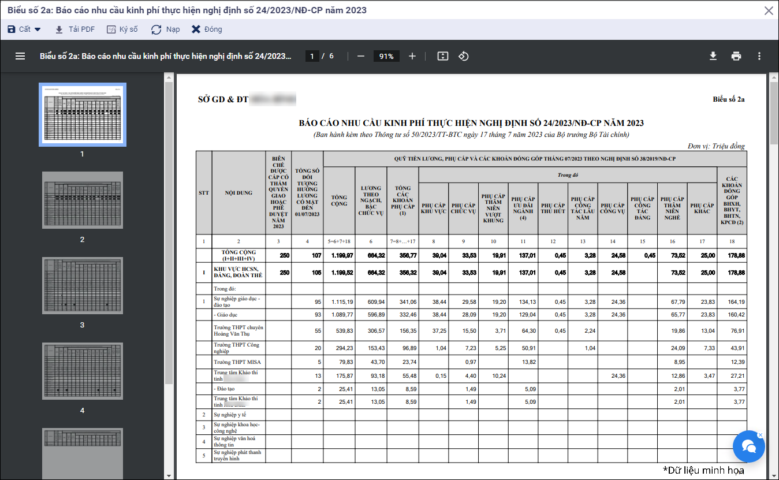Open more actions in PDF viewer
Viewport: 779px width, 480px height.
(759, 56)
